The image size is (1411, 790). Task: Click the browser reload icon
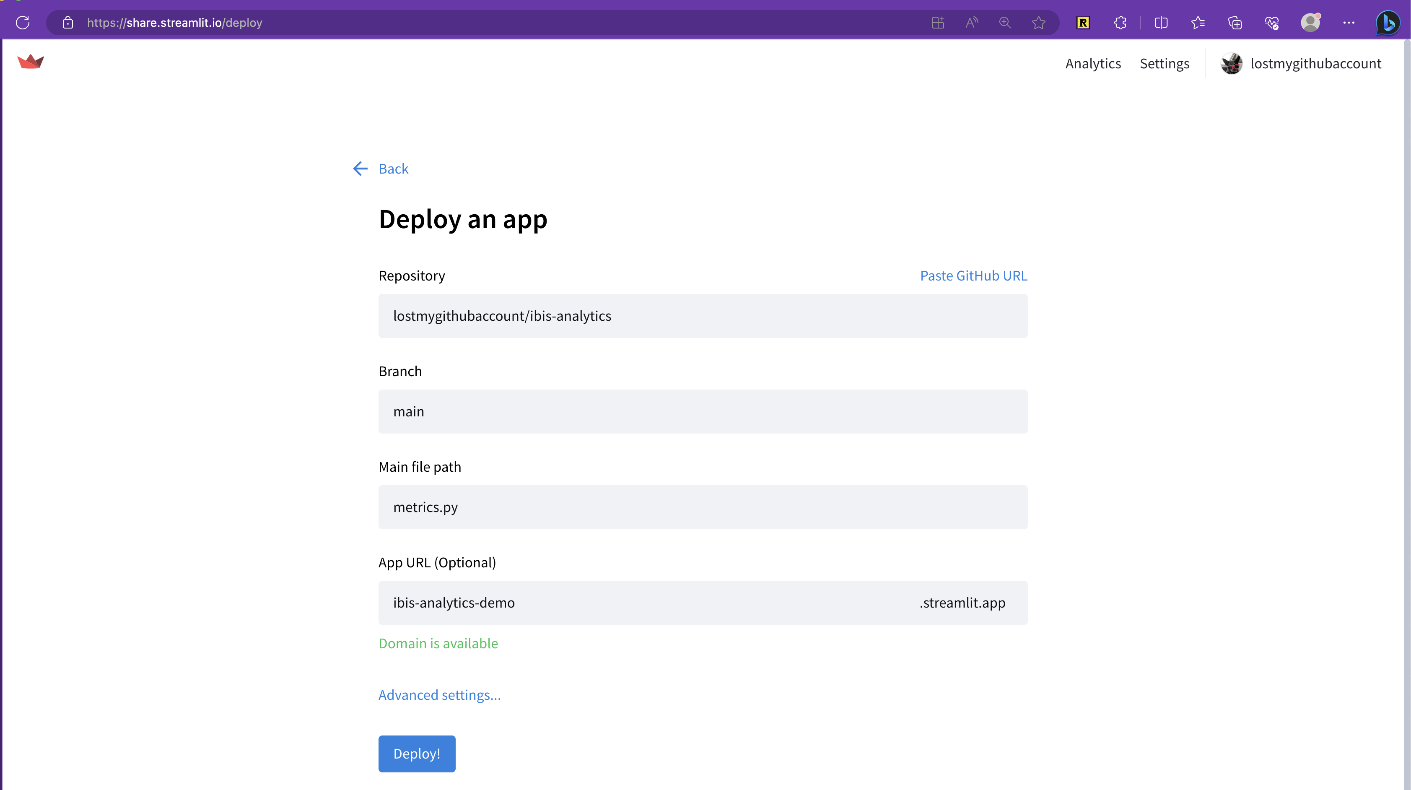tap(23, 23)
